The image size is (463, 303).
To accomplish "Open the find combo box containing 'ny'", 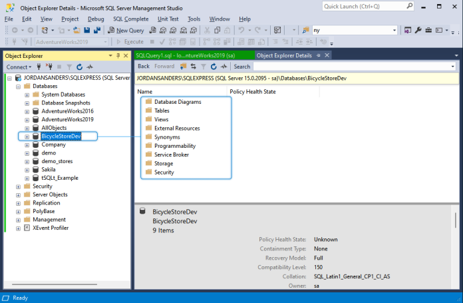I will click(355, 30).
